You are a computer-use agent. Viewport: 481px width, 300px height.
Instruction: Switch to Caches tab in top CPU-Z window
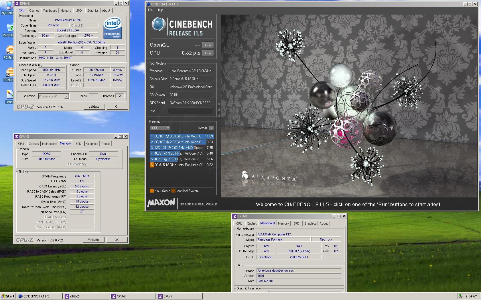[x=34, y=11]
